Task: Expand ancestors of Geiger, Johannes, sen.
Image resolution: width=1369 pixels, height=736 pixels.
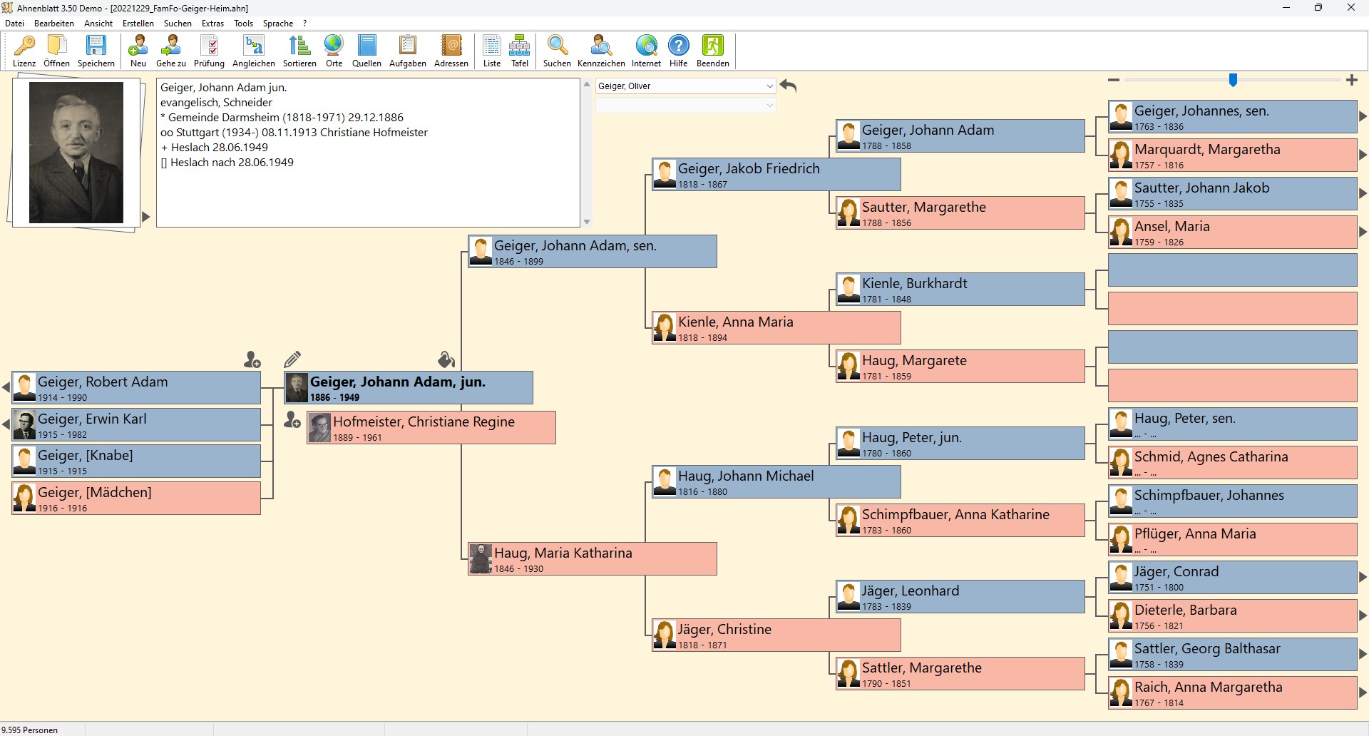Action: pyautogui.click(x=1363, y=116)
